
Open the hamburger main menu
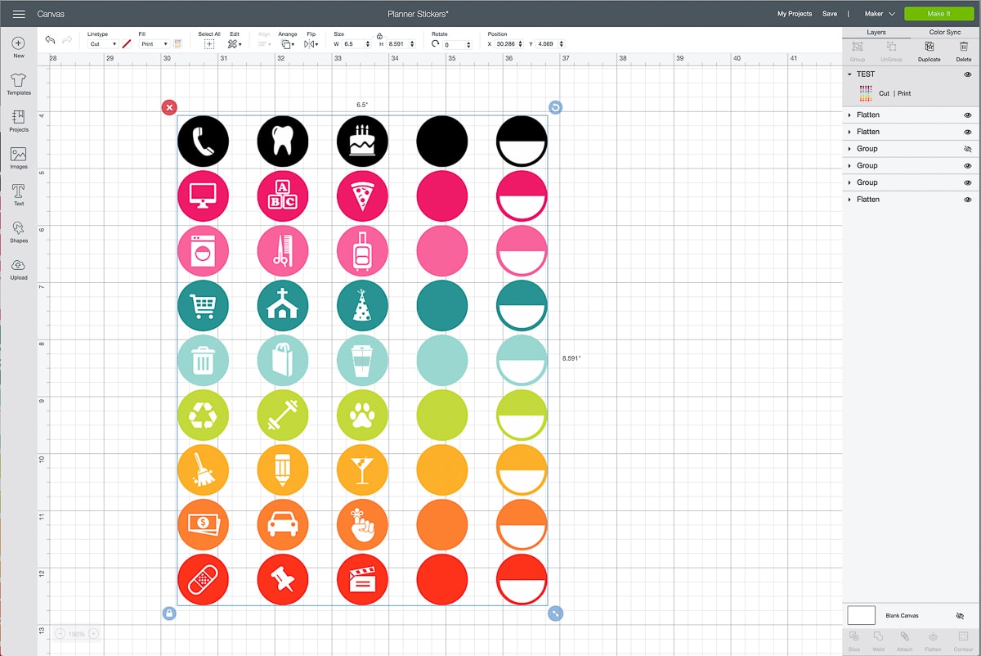point(19,14)
